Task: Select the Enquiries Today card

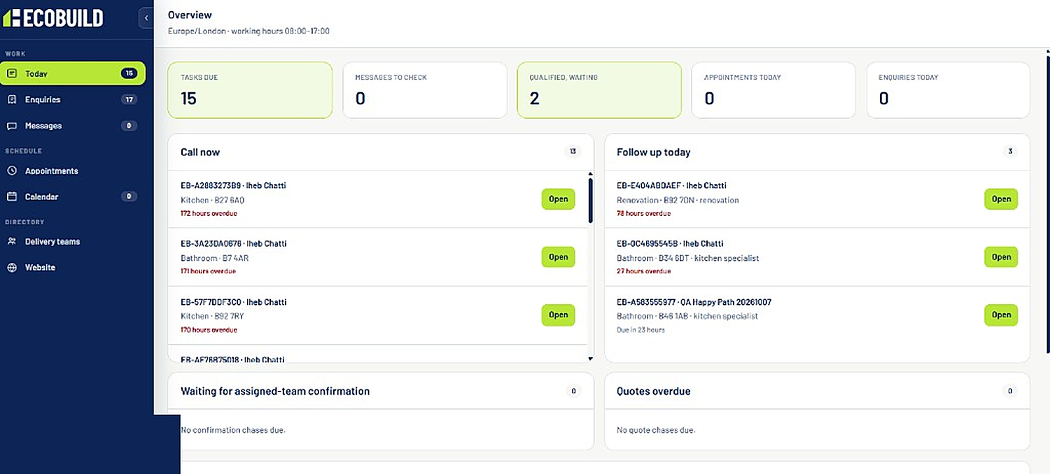Action: [948, 89]
